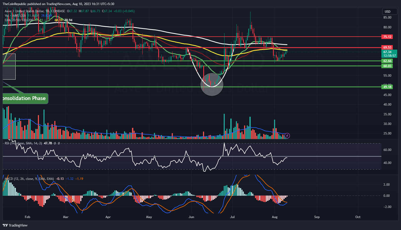The image size is (401, 230).
Task: Select the 62.66 support price label
Action: click(387, 61)
